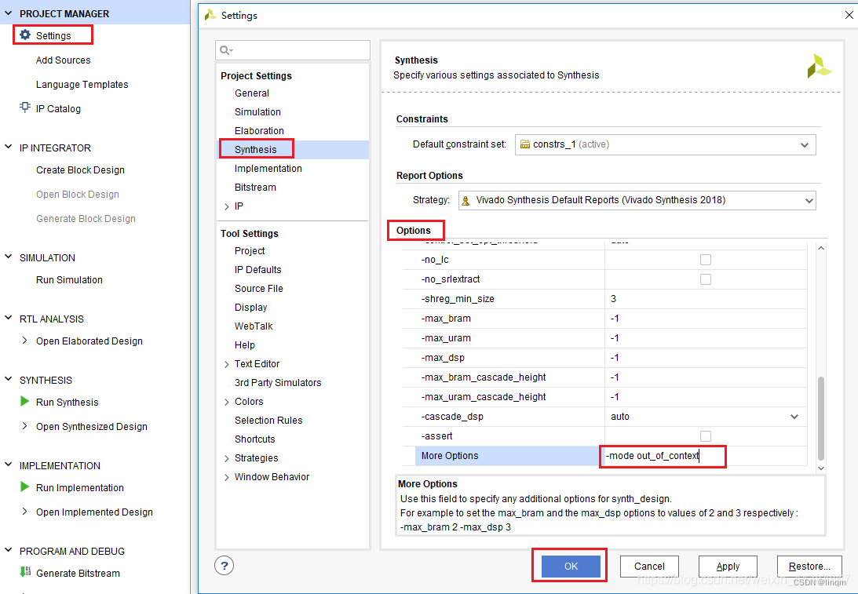Open Settings under Project Manager
The width and height of the screenshot is (858, 594).
click(53, 35)
